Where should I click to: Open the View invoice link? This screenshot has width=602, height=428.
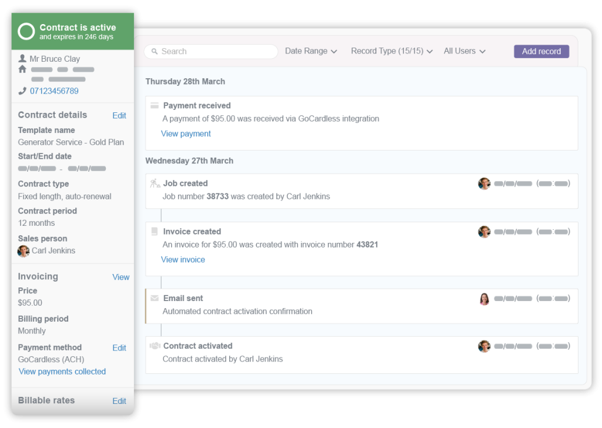pos(183,260)
